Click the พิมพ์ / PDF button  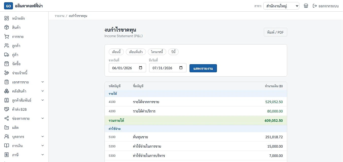click(276, 32)
